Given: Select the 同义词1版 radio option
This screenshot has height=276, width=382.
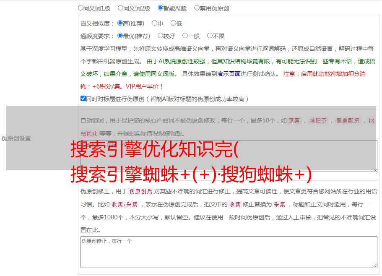Looking at the screenshot, I should (81, 8).
